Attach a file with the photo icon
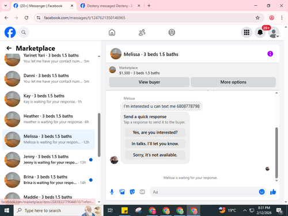288x216 pixels. 122,192
